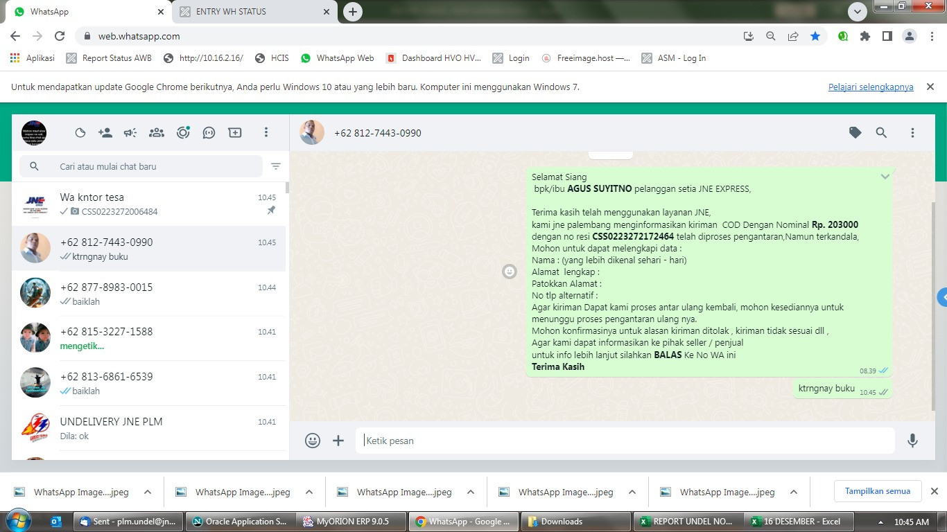Viewport: 947px width, 532px height.
Task: Open contact info from chat header avatar
Action: point(312,132)
